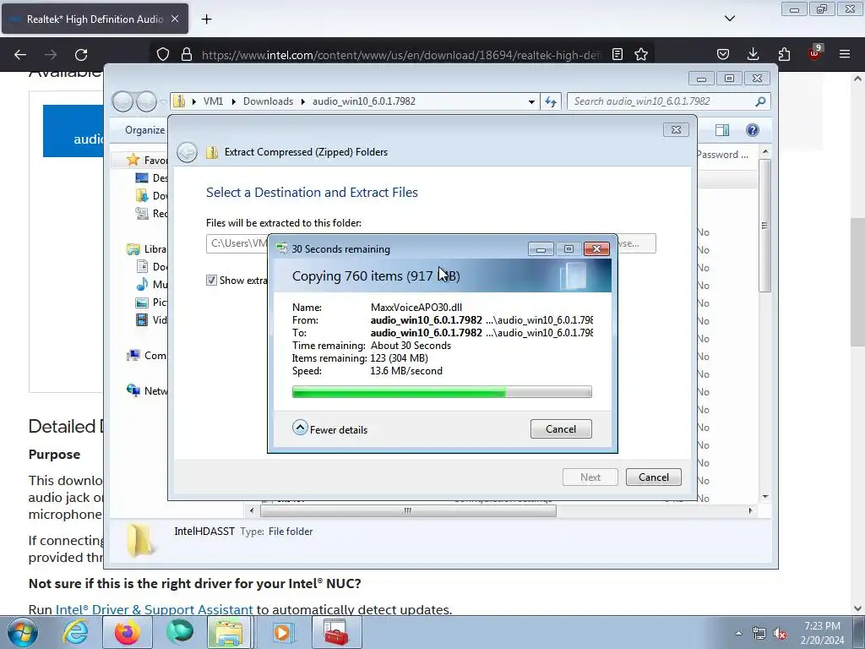Close the Realtek High Definition Audio tab
Image resolution: width=865 pixels, height=649 pixels.
175,19
